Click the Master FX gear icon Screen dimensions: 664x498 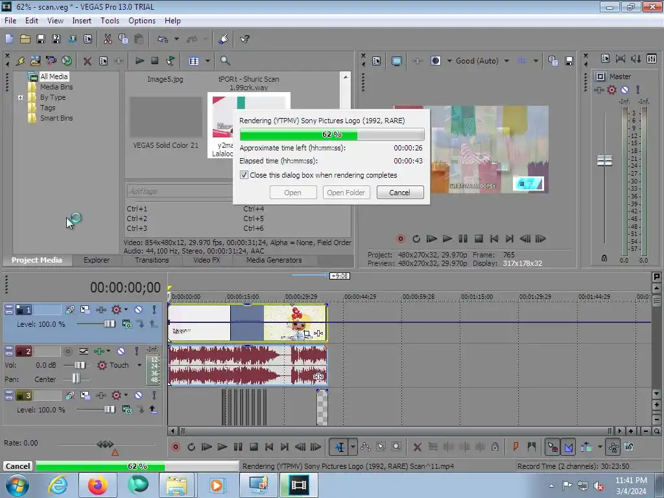[x=612, y=89]
